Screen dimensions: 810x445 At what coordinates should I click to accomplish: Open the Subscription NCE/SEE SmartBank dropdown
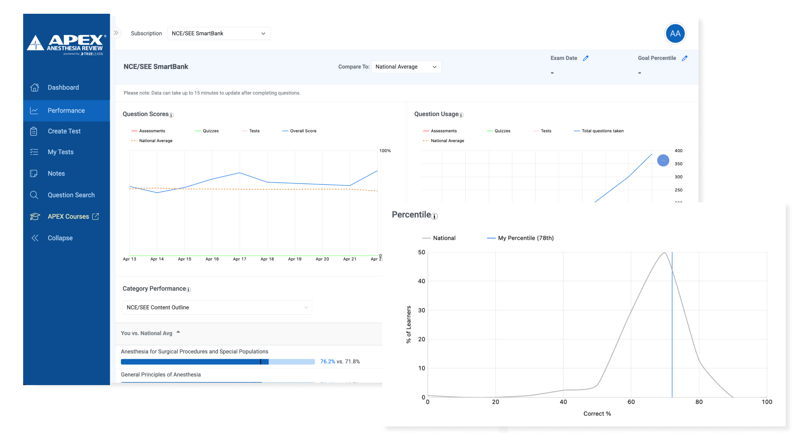tap(219, 34)
